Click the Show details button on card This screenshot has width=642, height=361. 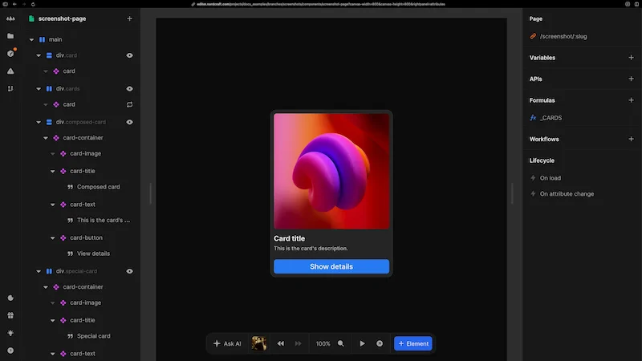point(331,266)
